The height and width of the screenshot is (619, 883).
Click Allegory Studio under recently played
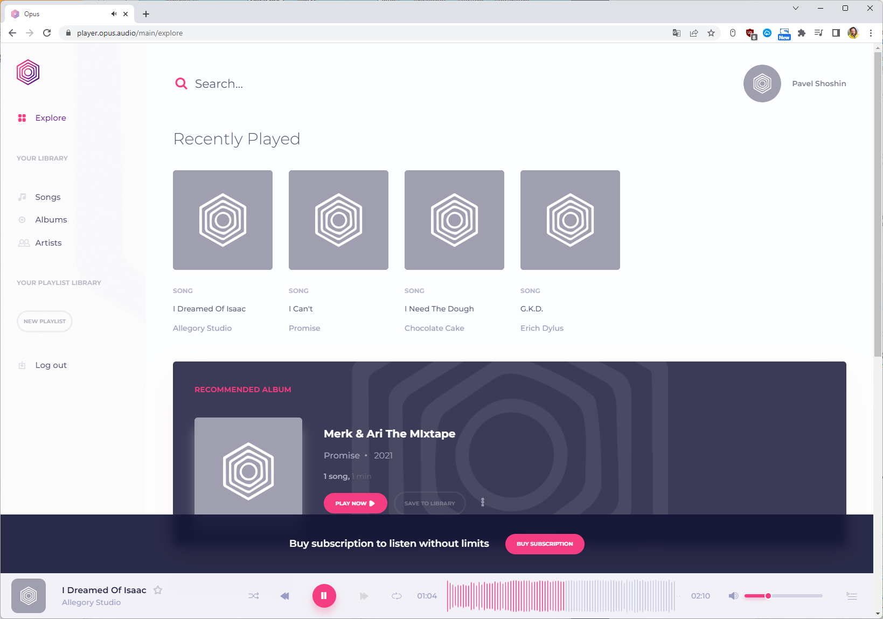(x=202, y=328)
